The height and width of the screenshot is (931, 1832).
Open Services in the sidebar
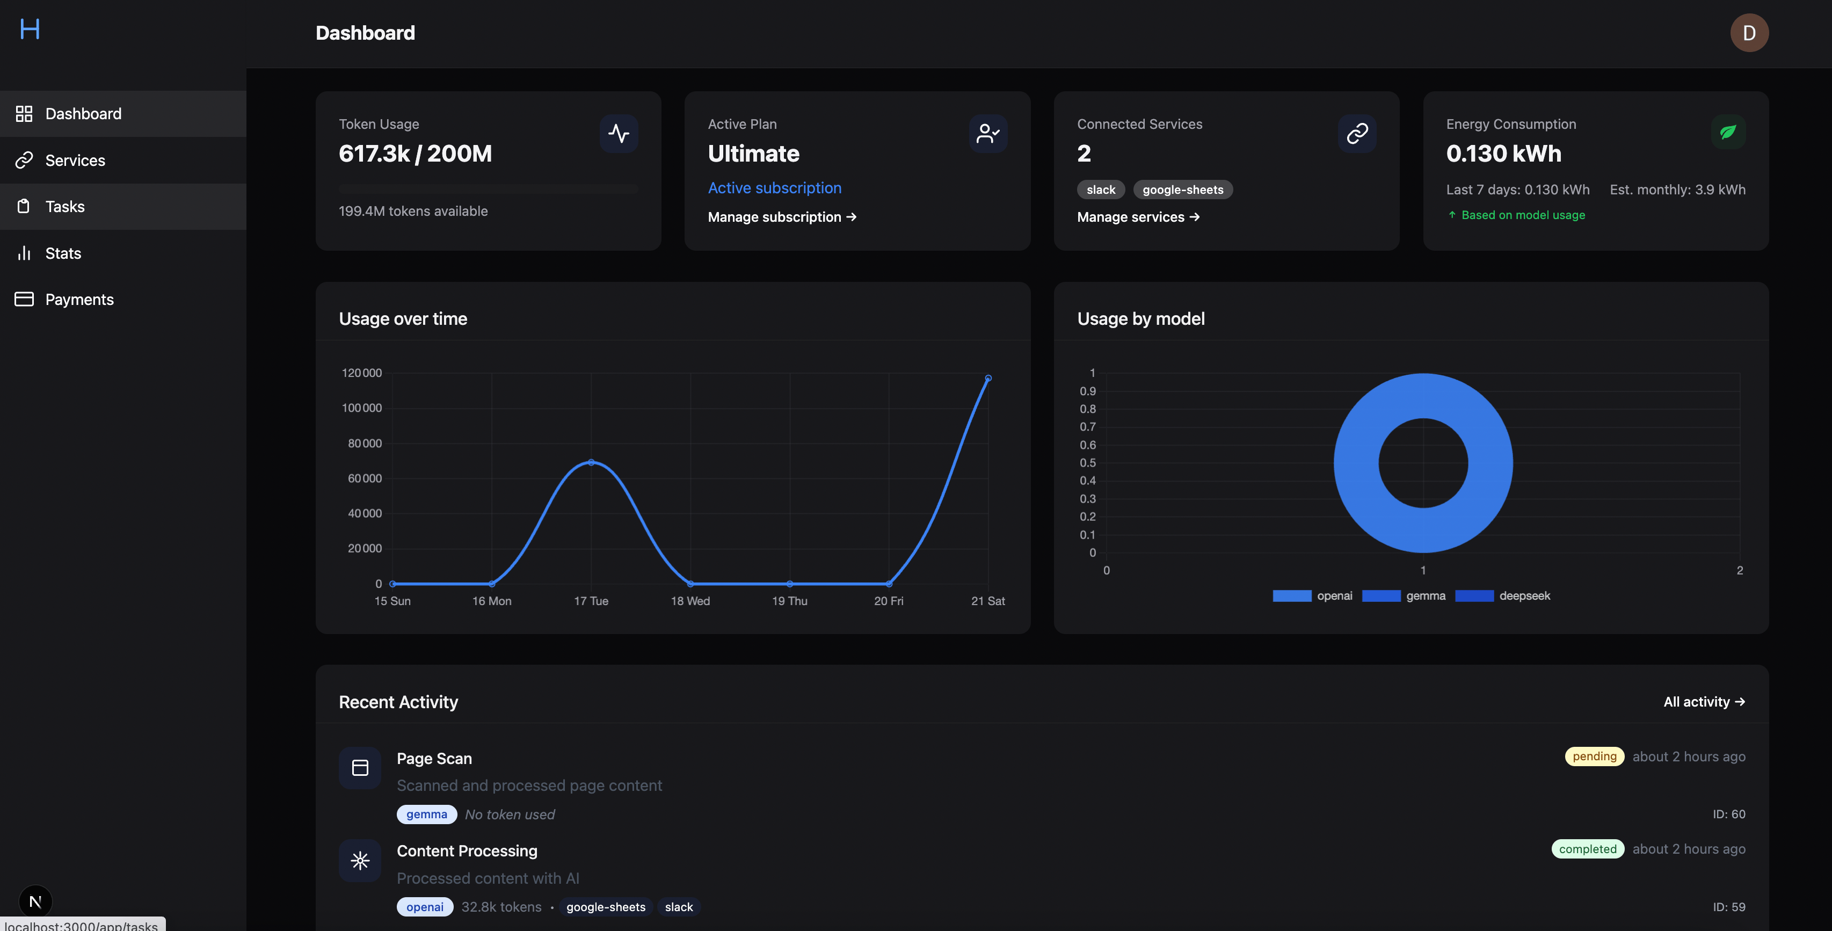(x=75, y=161)
